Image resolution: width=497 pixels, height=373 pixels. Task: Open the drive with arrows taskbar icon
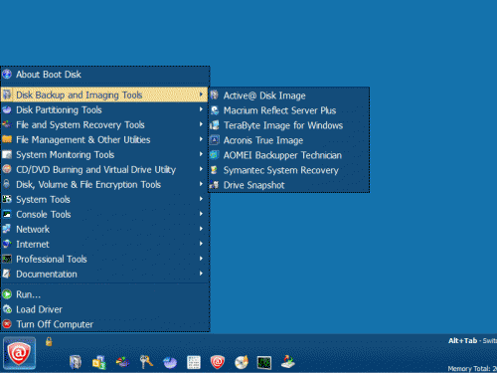click(288, 362)
